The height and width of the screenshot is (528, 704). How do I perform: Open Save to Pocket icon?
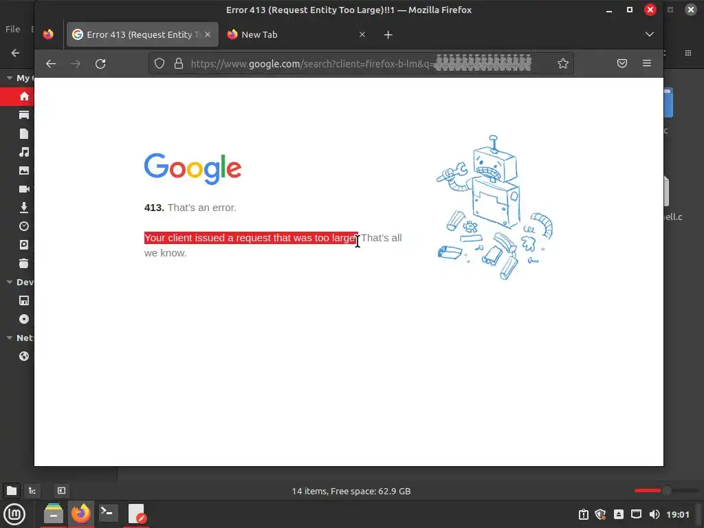click(621, 63)
